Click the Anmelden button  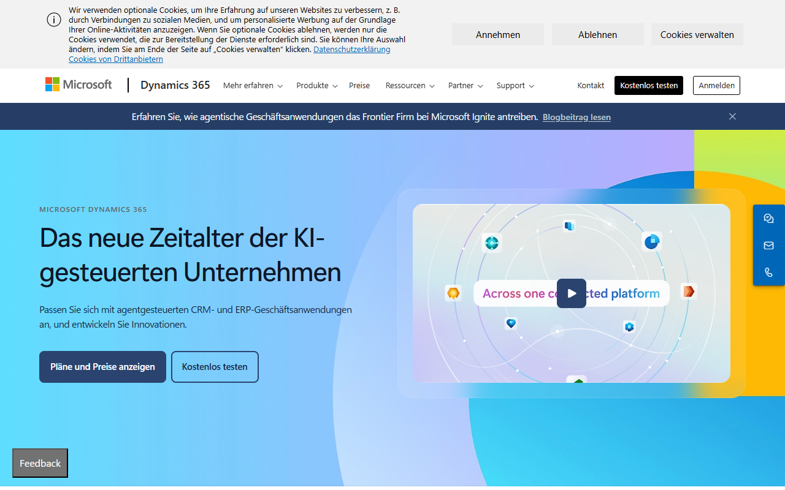point(716,86)
